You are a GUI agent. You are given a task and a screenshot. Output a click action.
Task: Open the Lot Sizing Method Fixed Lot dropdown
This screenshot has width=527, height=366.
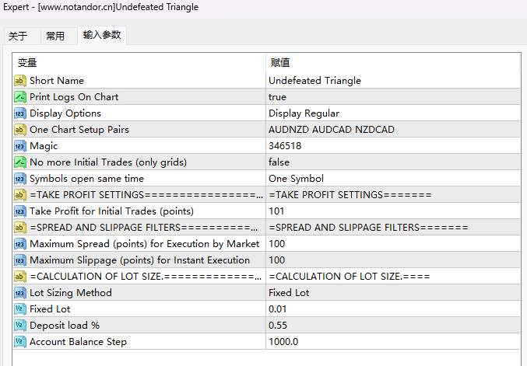(x=289, y=293)
